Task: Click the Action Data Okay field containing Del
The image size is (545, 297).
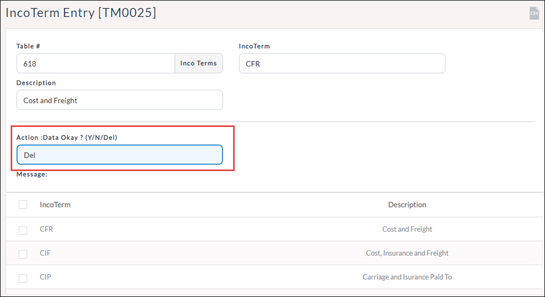Action: (119, 155)
